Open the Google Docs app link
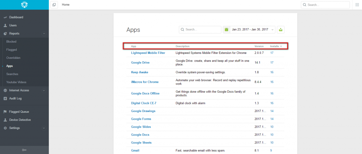Screen dimensions: 362x154 [140, 135]
